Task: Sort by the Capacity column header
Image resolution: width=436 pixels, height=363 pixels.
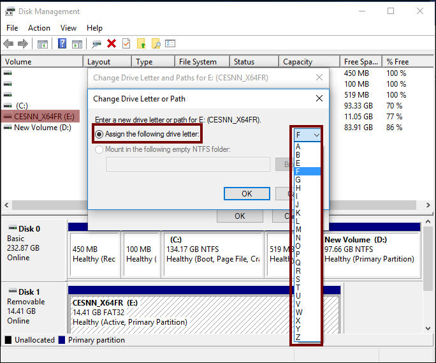Action: (309, 61)
